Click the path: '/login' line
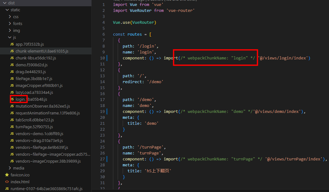 click(141, 46)
